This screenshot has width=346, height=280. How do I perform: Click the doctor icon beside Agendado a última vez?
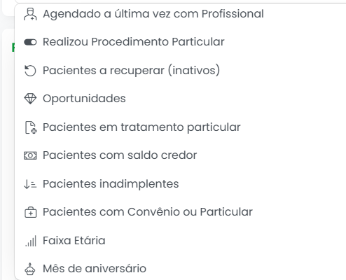30,14
